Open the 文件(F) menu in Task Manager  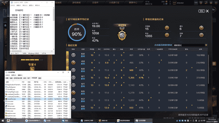tap(7, 75)
